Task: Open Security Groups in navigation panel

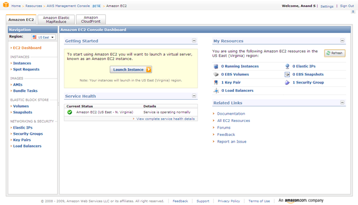Action: (28, 134)
